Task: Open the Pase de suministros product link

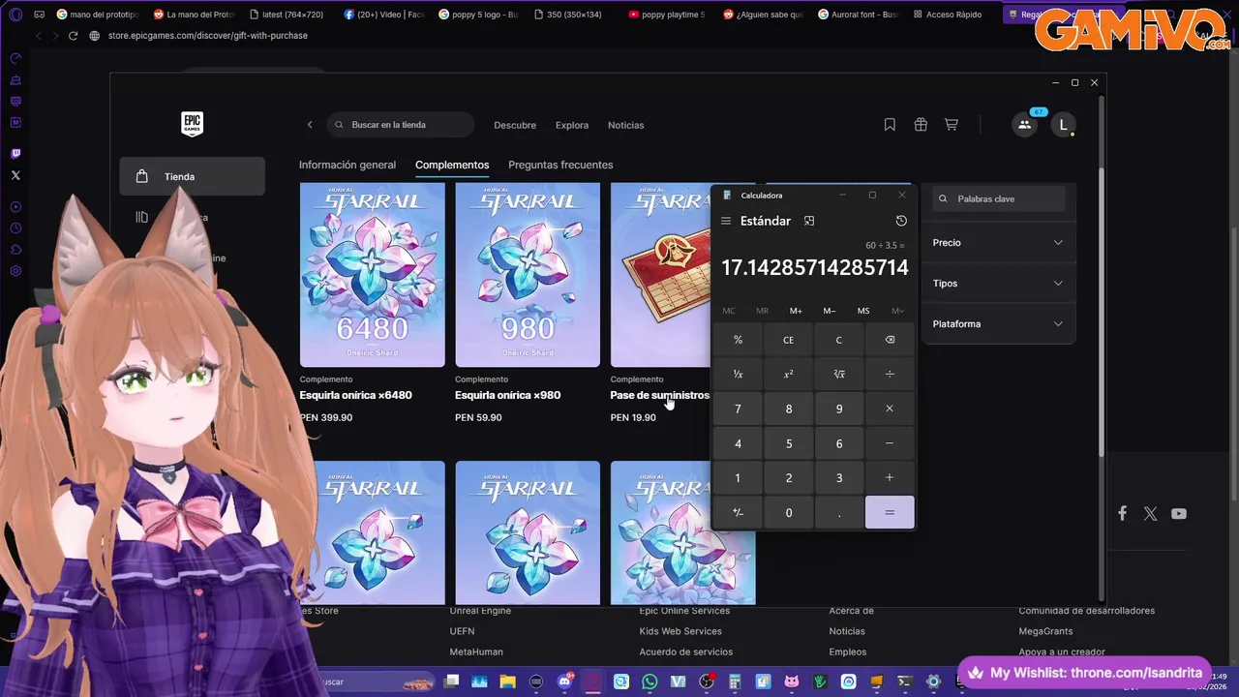Action: [x=659, y=395]
